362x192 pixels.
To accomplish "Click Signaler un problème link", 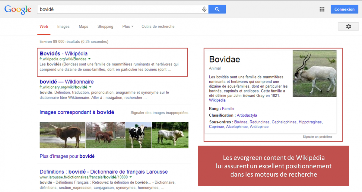I will pyautogui.click(x=317, y=137).
